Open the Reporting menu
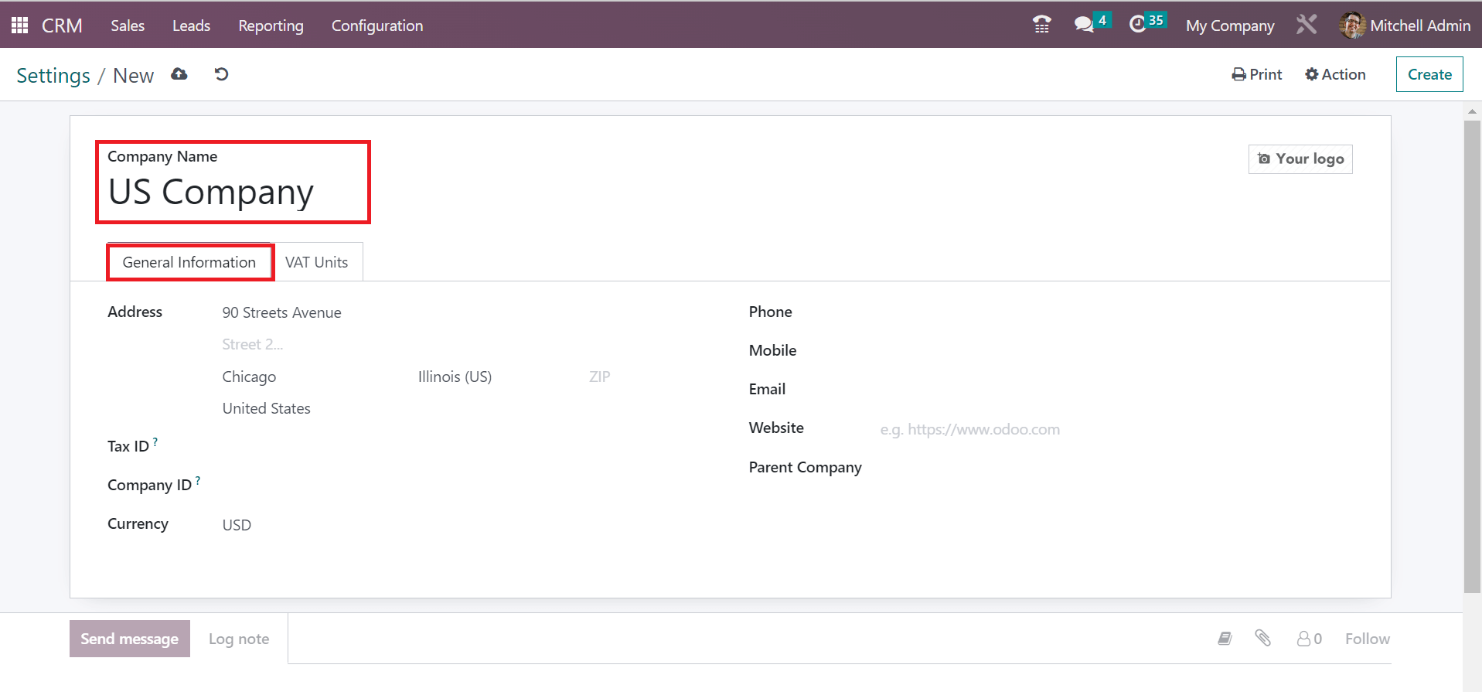The width and height of the screenshot is (1482, 692). pos(271,26)
